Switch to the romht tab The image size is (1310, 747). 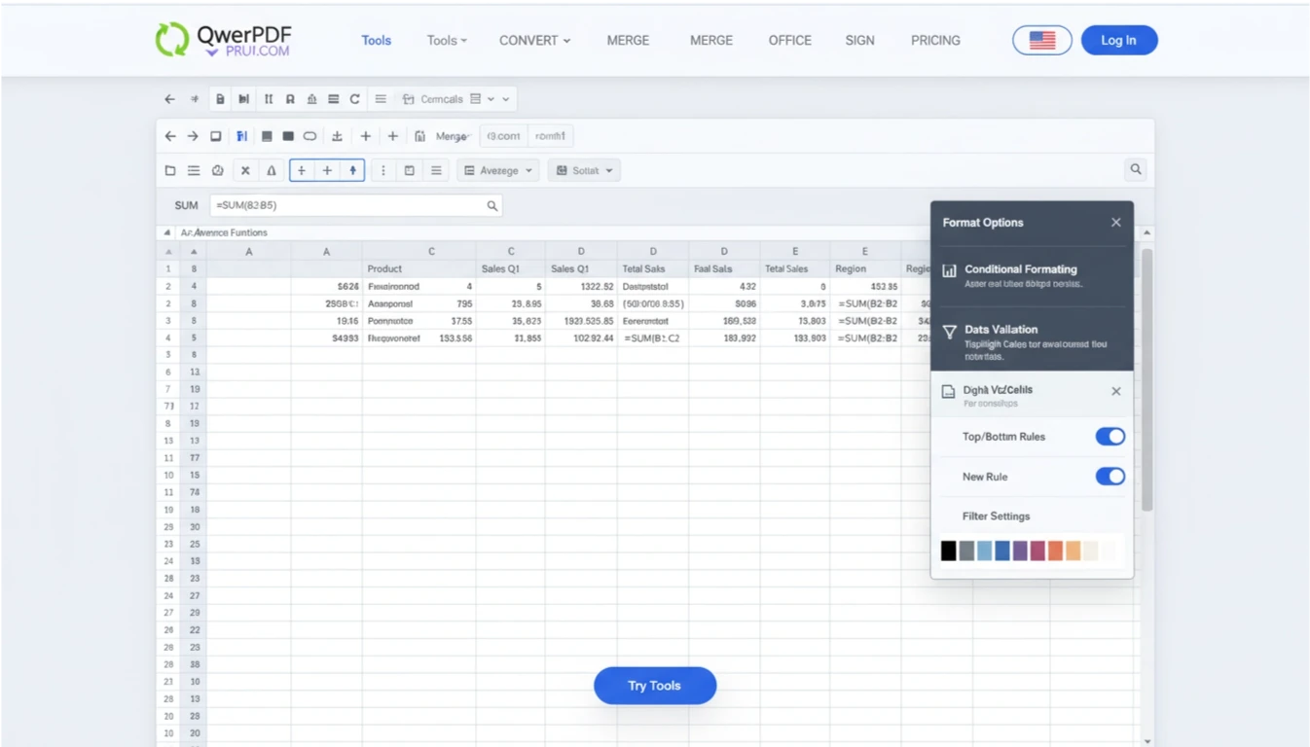click(x=550, y=136)
